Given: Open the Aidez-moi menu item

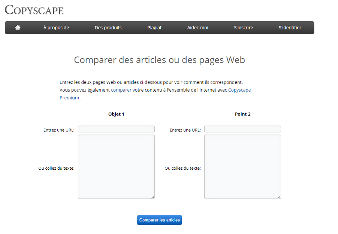Looking at the screenshot, I should pyautogui.click(x=198, y=28).
